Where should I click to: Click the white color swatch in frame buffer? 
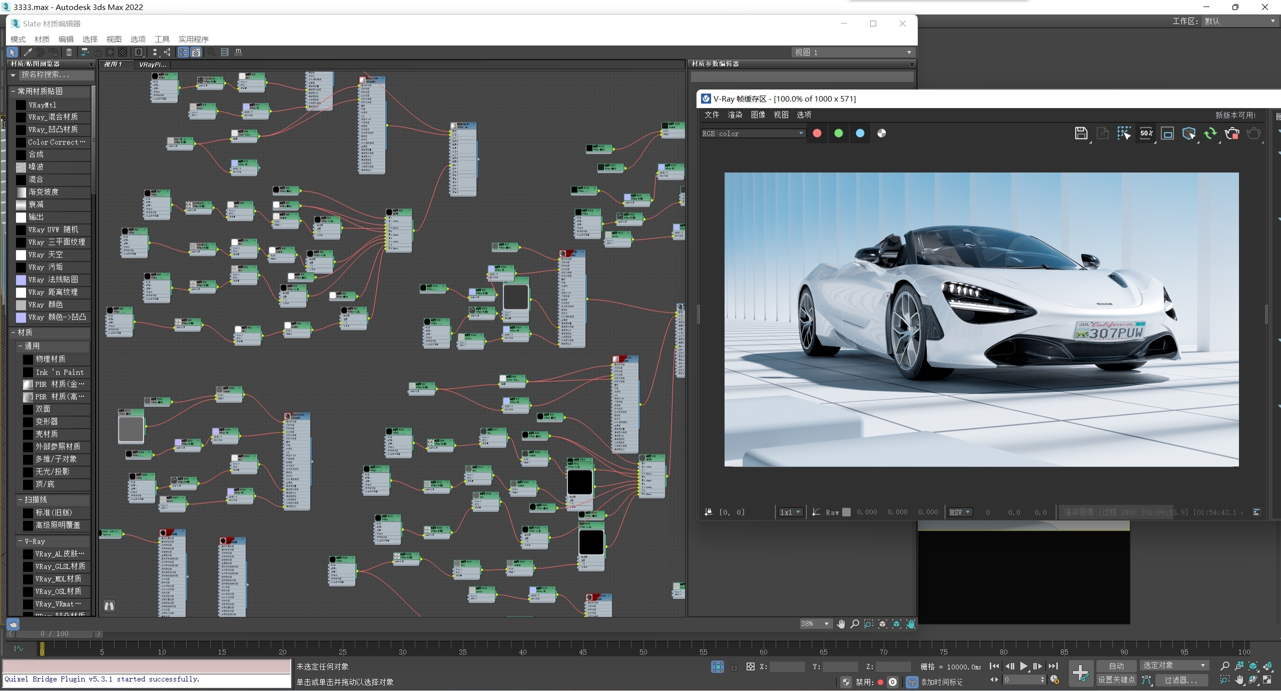point(882,133)
